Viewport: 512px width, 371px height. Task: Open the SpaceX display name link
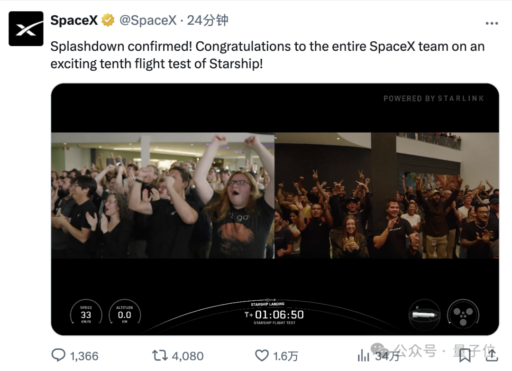[74, 20]
